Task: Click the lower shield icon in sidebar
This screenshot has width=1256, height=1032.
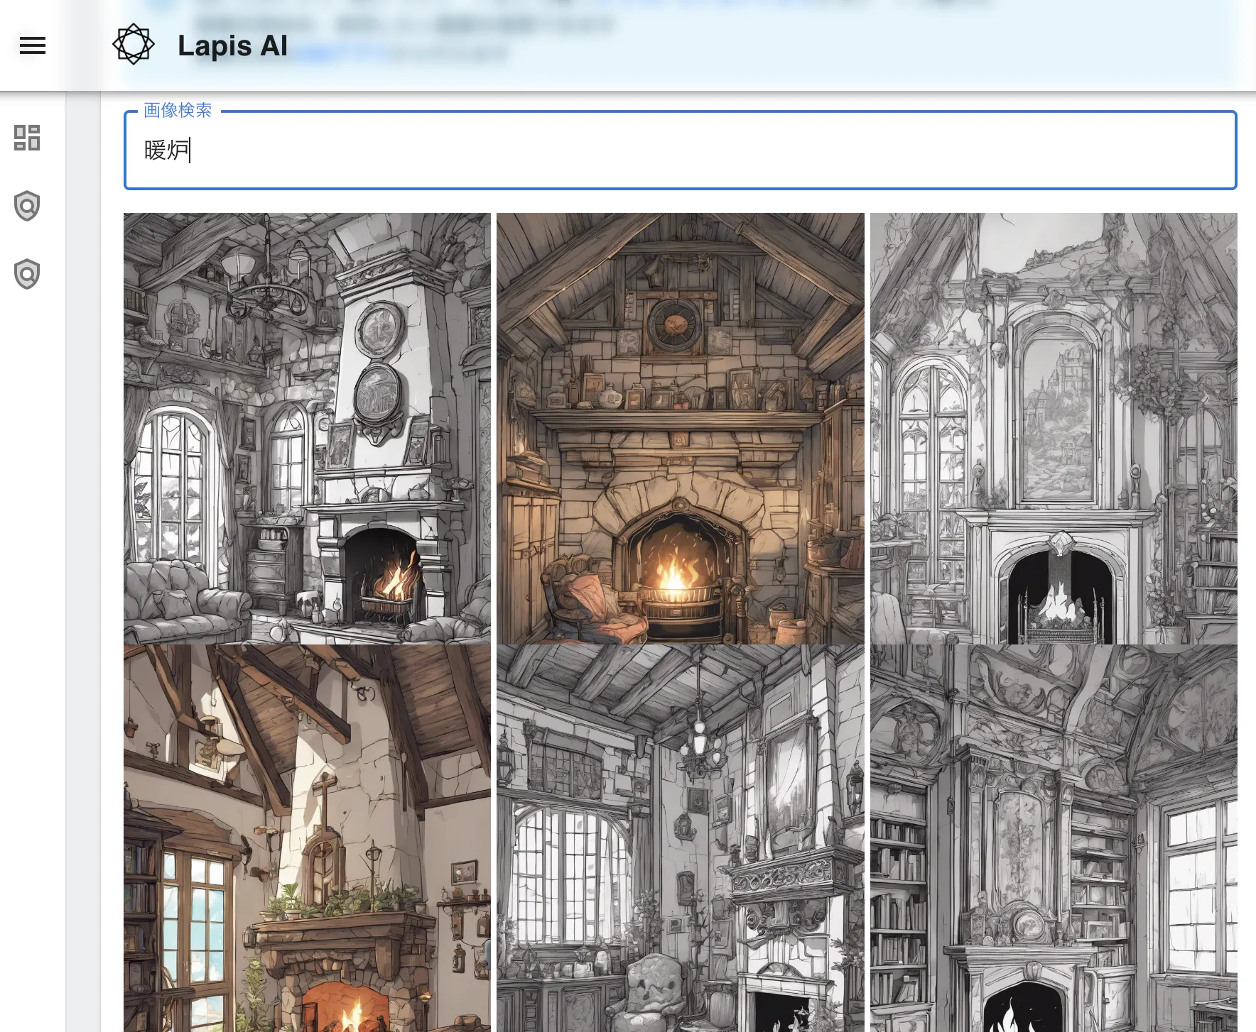Action: 27,274
